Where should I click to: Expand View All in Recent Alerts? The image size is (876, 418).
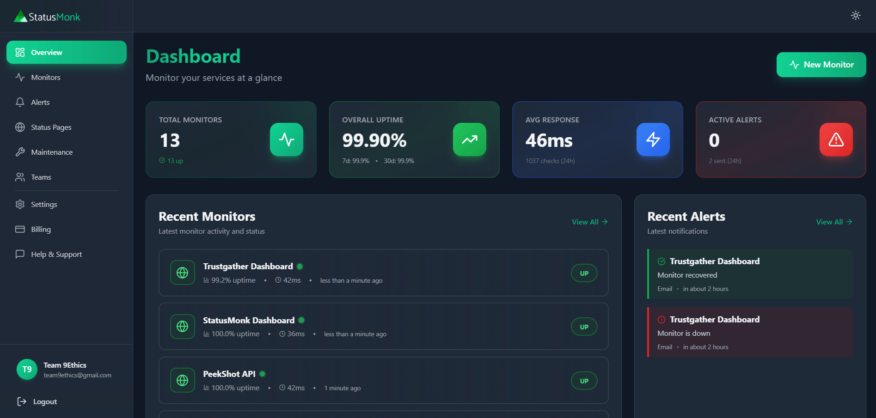(x=833, y=222)
